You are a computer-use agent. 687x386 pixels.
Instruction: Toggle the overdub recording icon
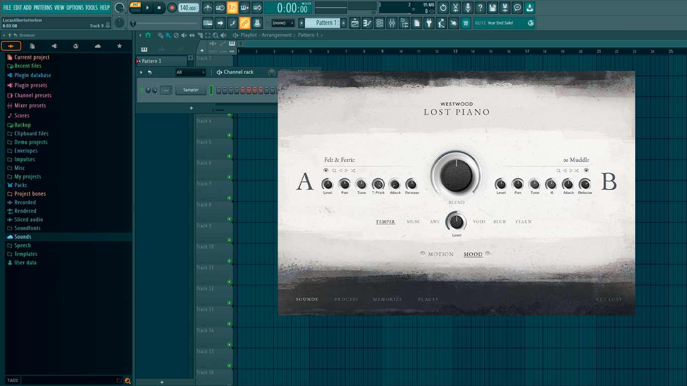(x=245, y=8)
